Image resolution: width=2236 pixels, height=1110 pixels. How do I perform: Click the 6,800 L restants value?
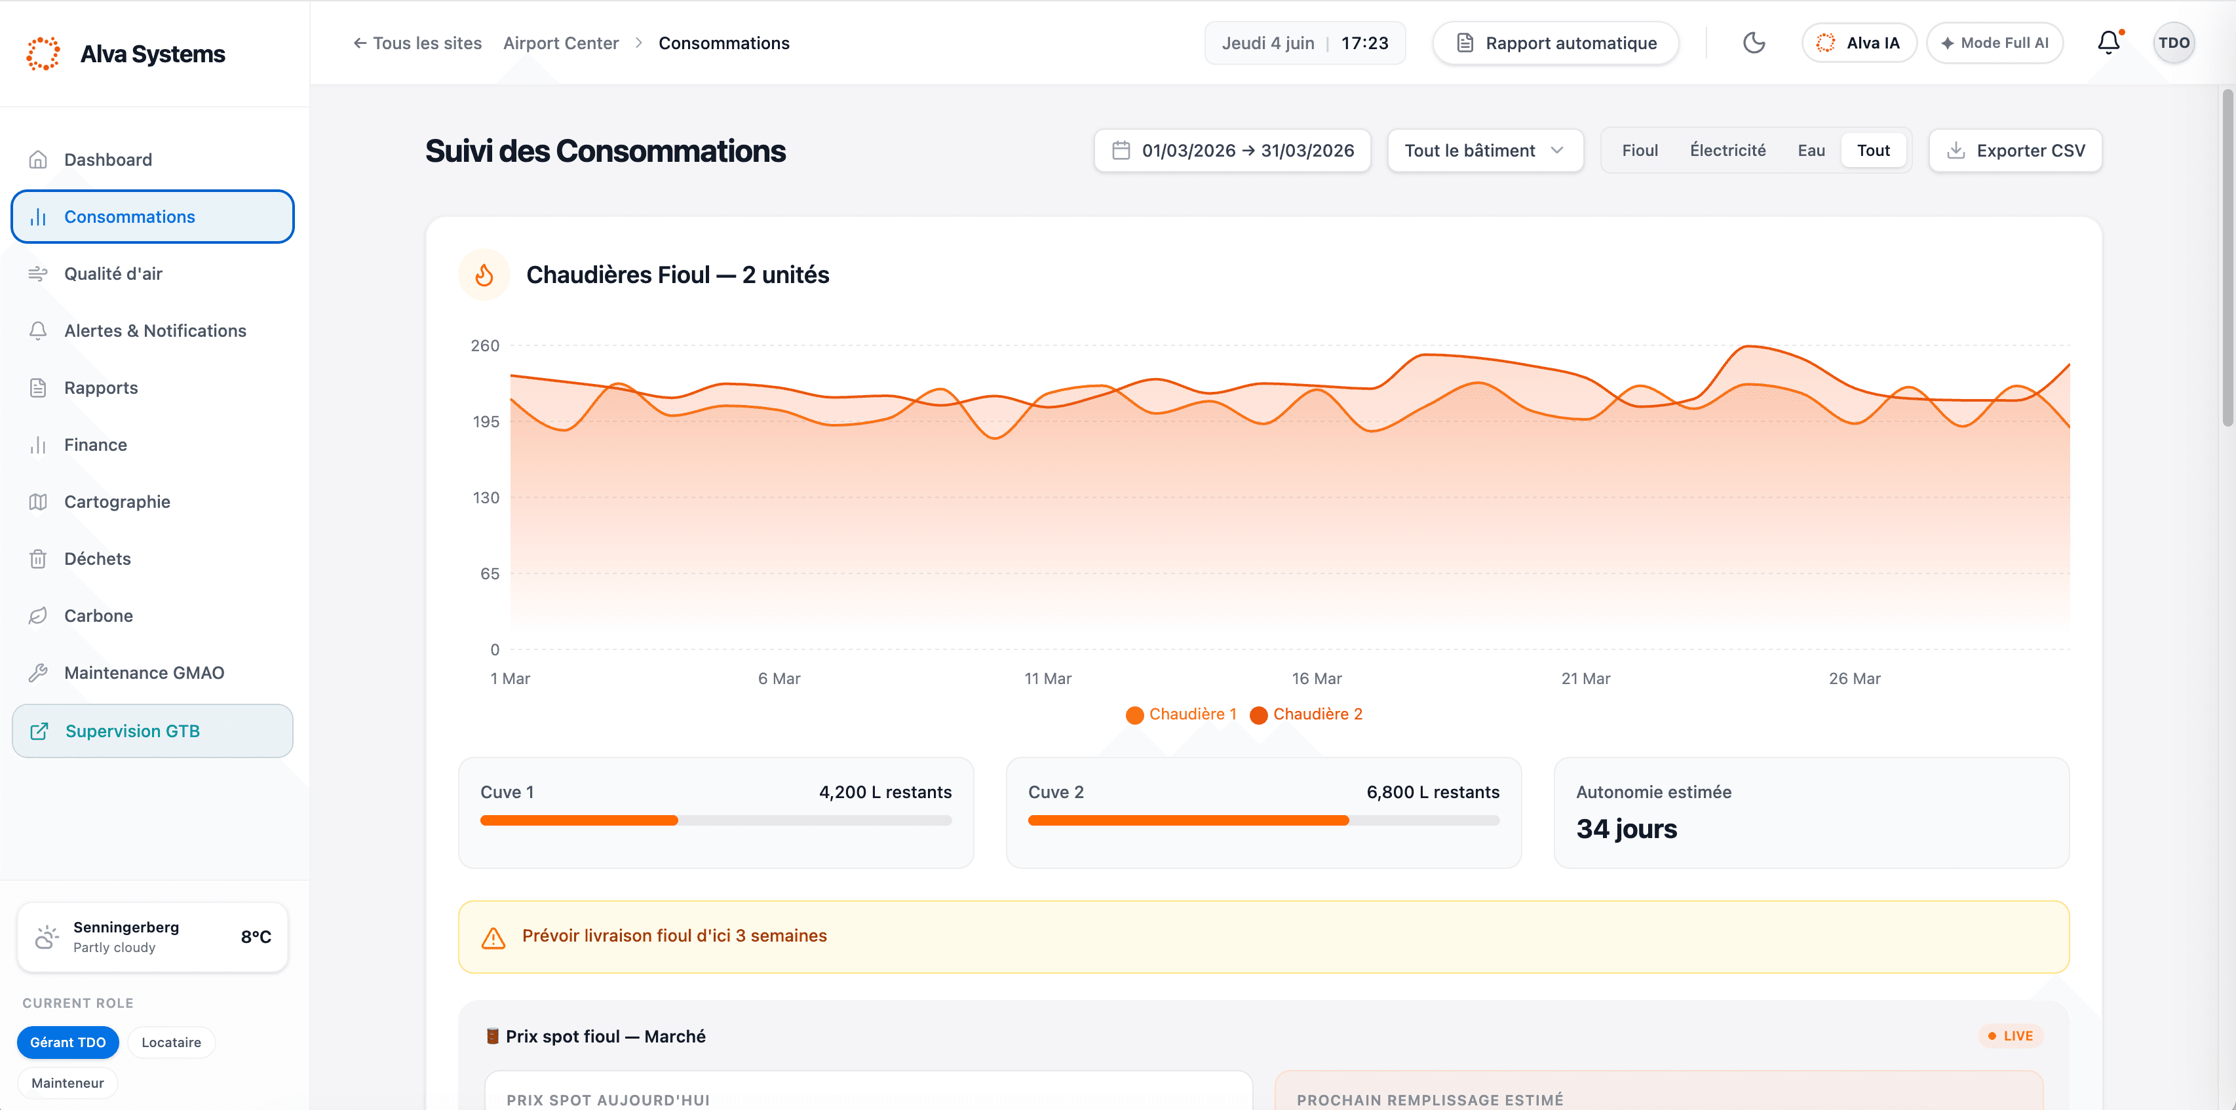pyautogui.click(x=1433, y=792)
